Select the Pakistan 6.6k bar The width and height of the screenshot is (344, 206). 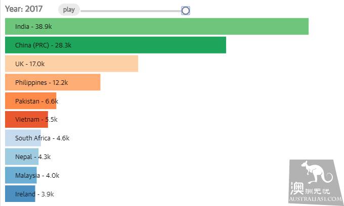tap(31, 101)
